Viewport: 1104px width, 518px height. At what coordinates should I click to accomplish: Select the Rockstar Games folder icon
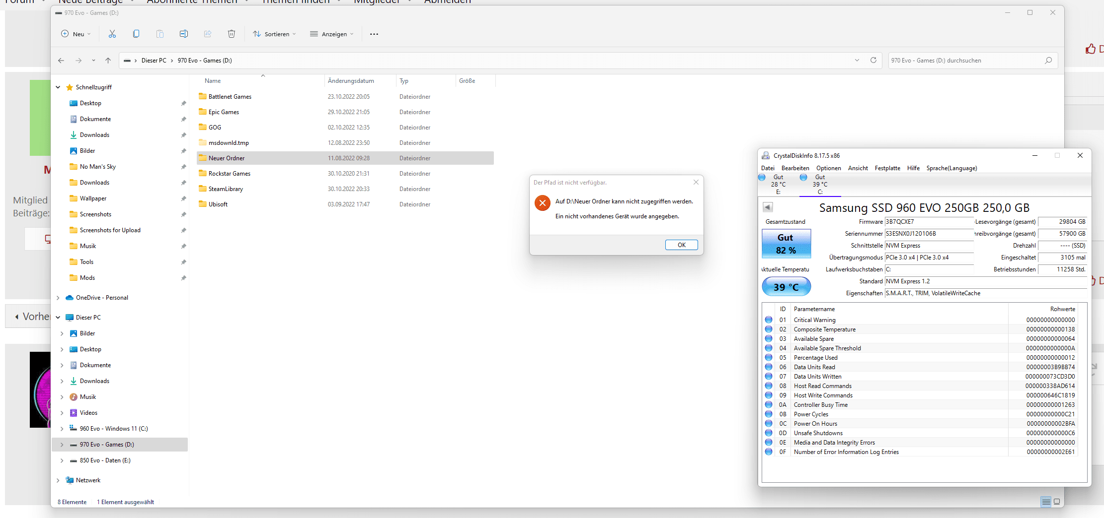tap(203, 173)
